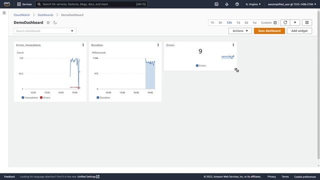Open the Terms link
The width and height of the screenshot is (320, 180).
(x=285, y=176)
